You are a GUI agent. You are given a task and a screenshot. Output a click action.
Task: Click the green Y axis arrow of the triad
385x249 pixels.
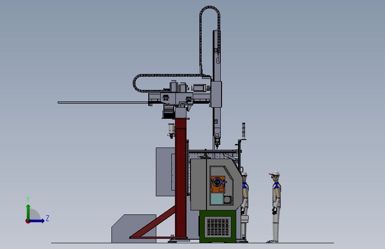[28, 212]
